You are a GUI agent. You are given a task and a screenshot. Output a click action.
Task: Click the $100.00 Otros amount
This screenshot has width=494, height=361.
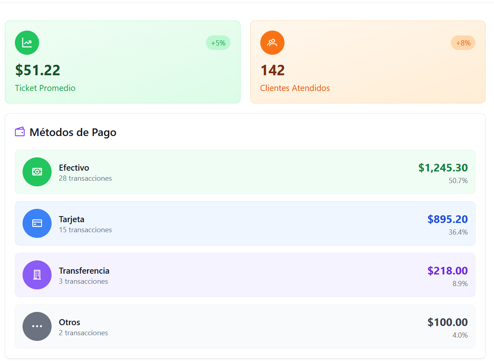pos(447,322)
